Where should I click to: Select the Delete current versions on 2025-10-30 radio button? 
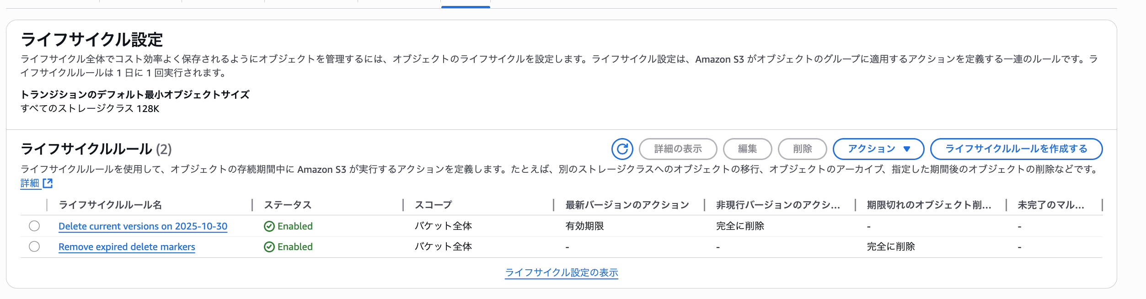(34, 226)
